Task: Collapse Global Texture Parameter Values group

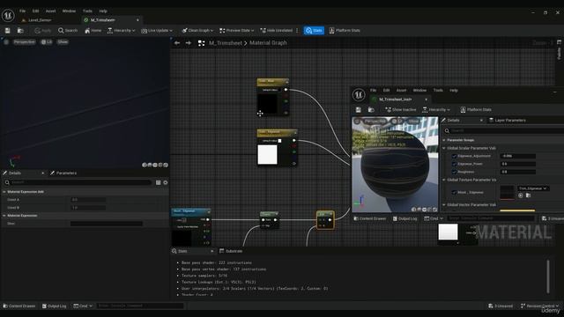Action: [x=444, y=180]
